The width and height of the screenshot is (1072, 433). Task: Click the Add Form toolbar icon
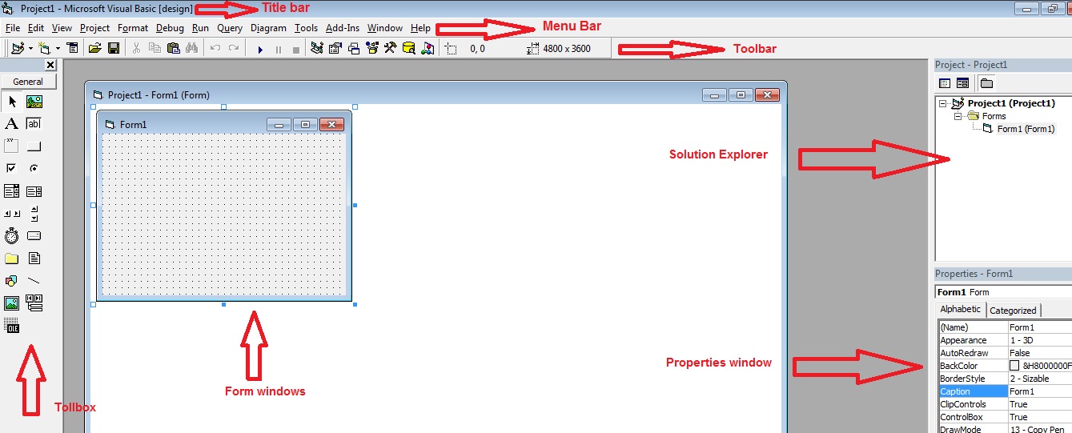[45, 49]
